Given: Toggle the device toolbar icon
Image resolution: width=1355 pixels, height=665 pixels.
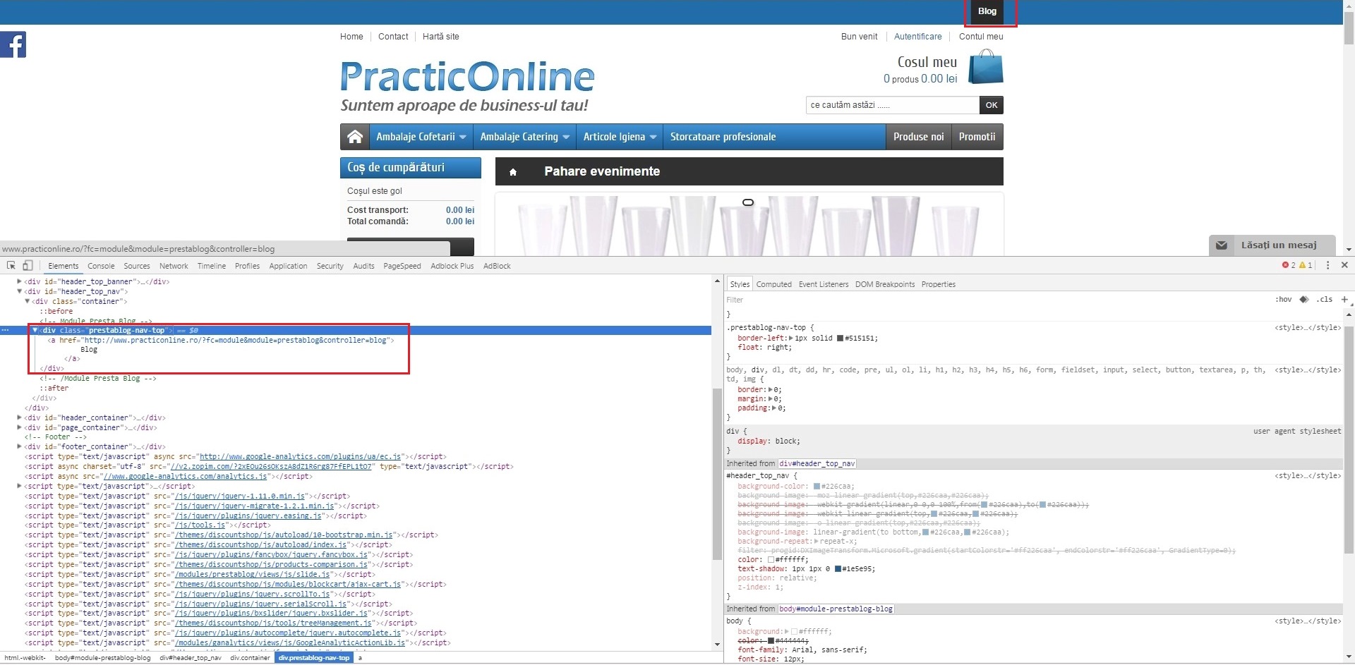Looking at the screenshot, I should point(28,265).
